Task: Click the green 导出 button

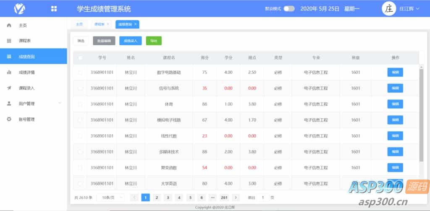Action: click(154, 41)
